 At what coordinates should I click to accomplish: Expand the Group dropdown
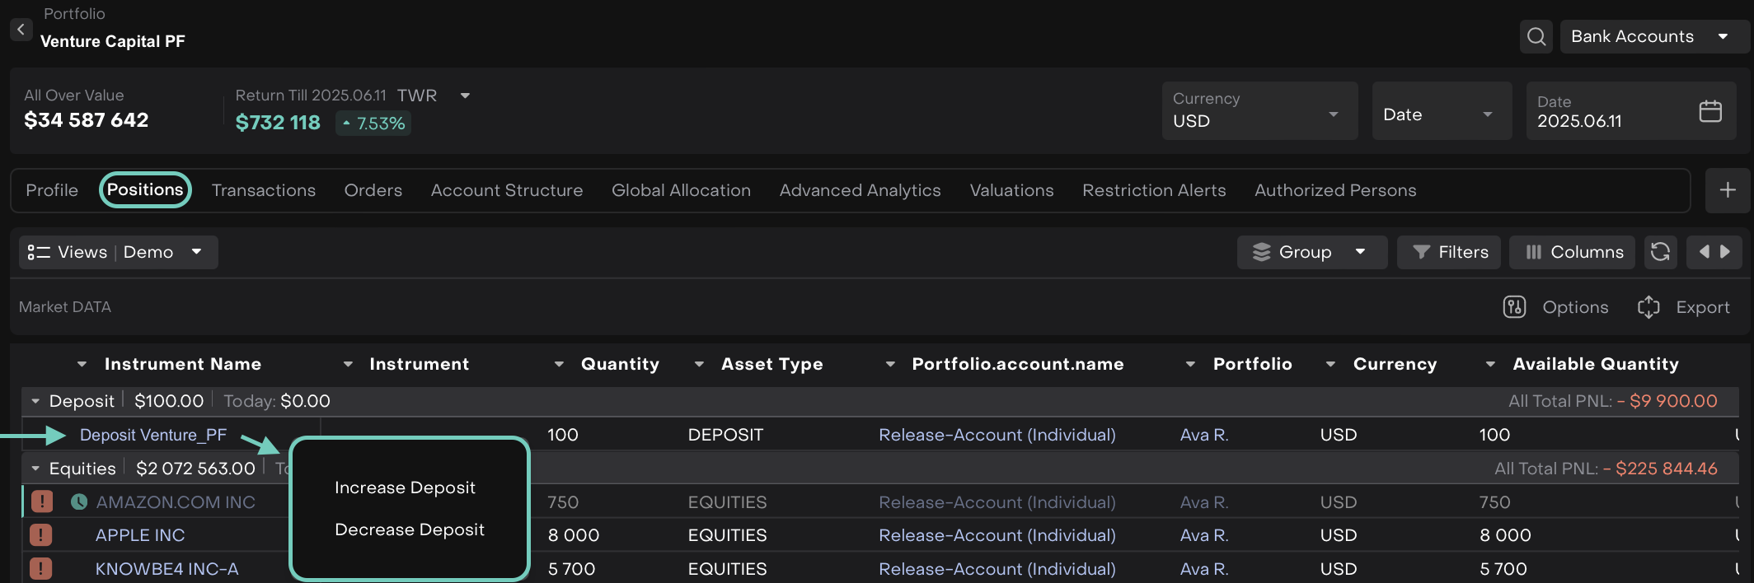coord(1311,252)
